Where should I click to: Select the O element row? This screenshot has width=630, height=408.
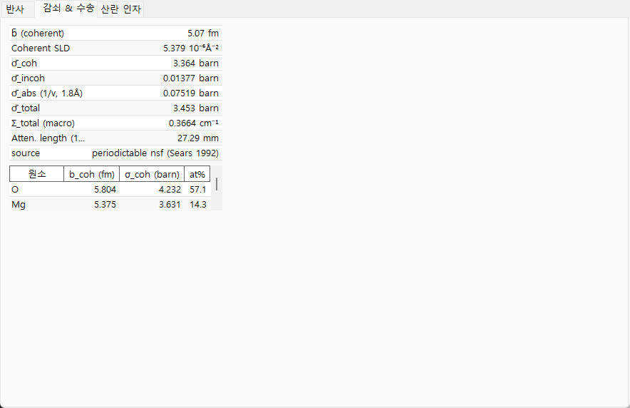[x=110, y=189]
